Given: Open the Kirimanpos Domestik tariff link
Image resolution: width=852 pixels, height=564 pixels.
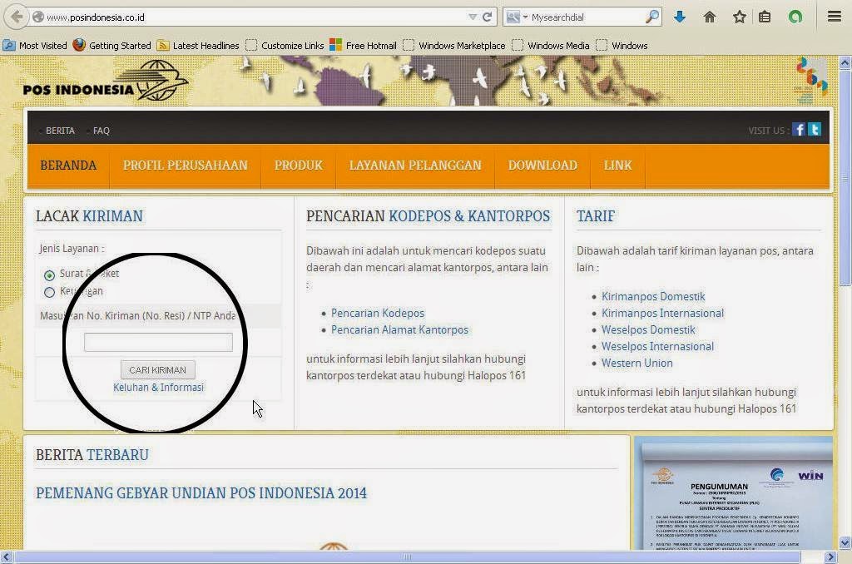Looking at the screenshot, I should 653,297.
